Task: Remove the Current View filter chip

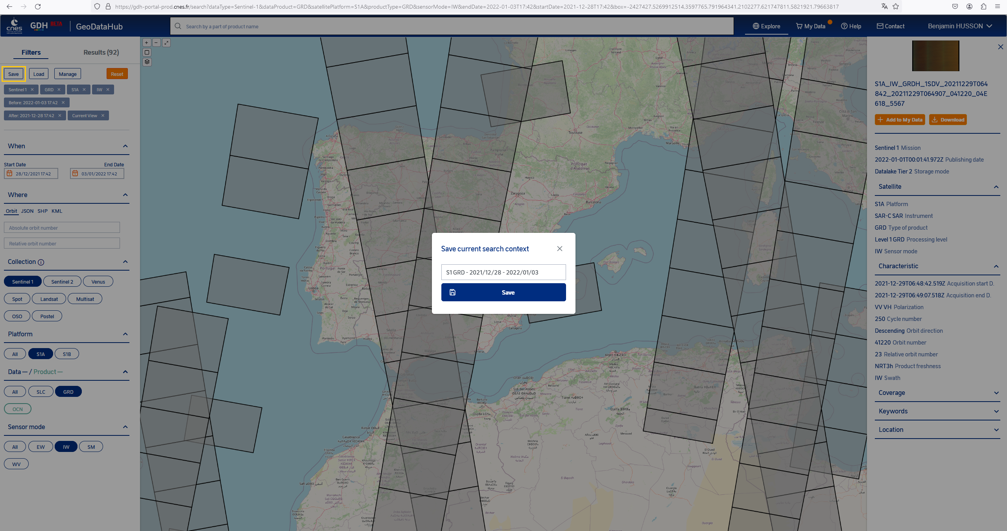Action: coord(103,116)
